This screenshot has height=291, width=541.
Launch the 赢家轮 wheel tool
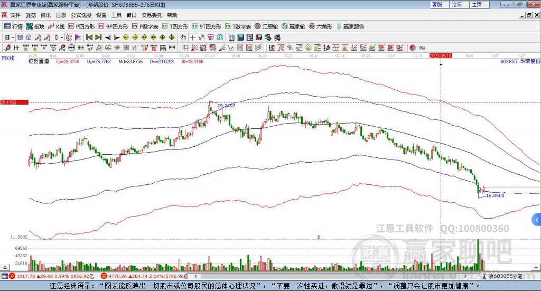click(293, 26)
